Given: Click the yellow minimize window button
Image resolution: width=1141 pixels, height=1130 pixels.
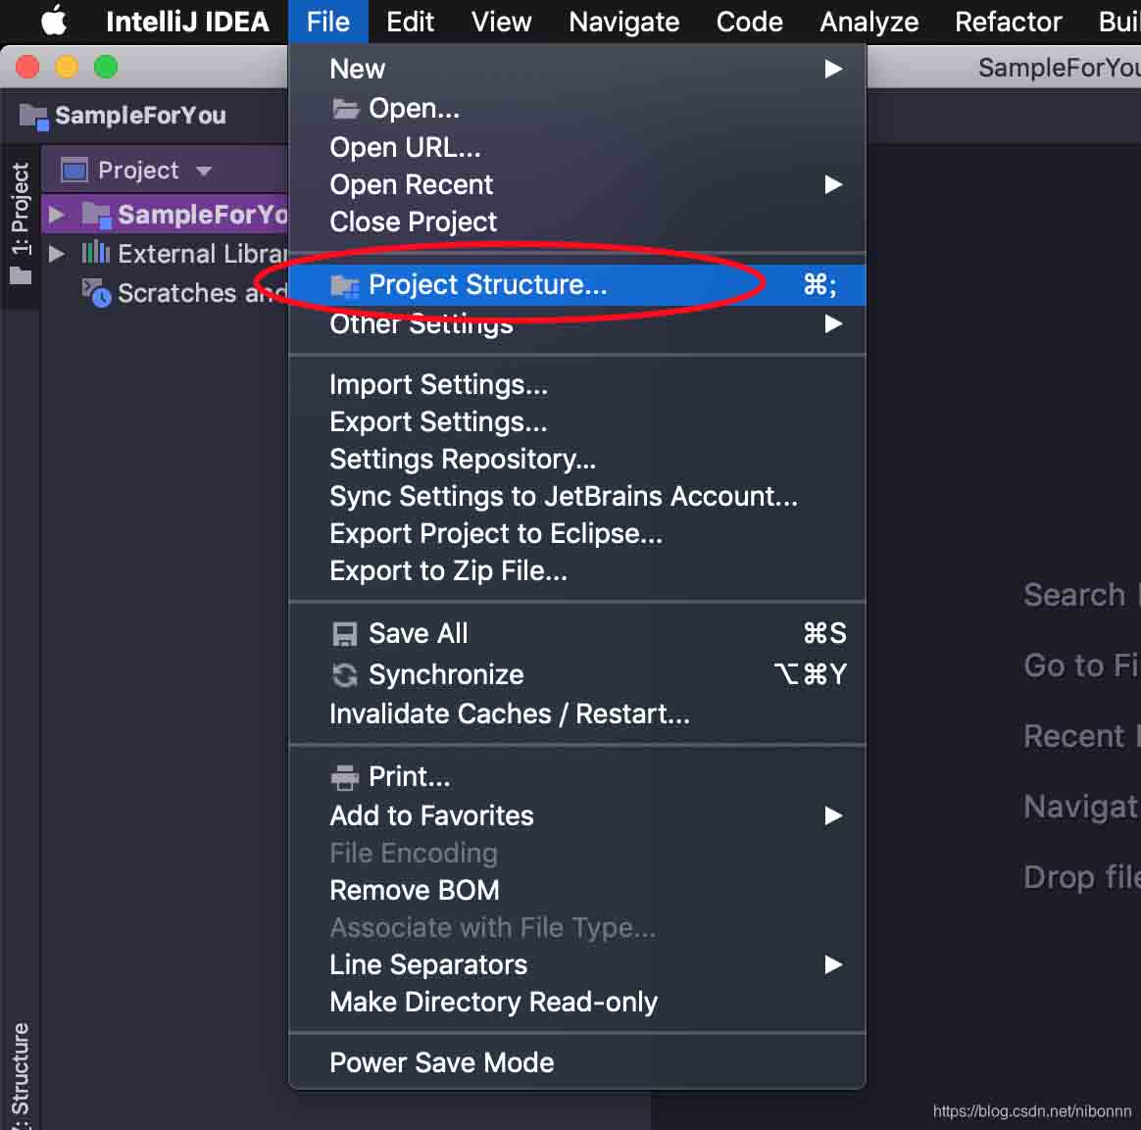Looking at the screenshot, I should pos(67,67).
